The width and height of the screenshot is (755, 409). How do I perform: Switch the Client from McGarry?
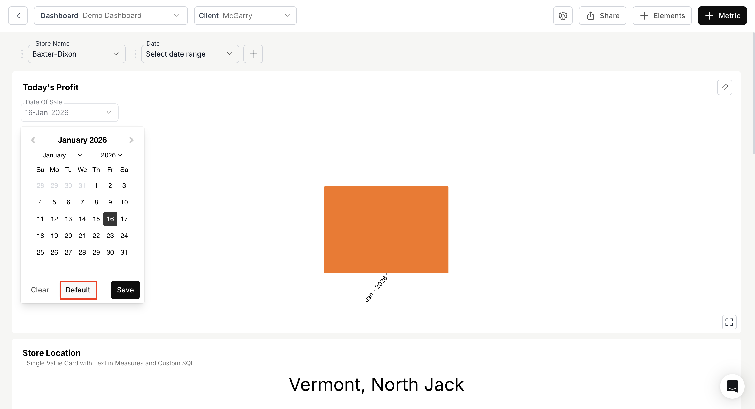[245, 15]
